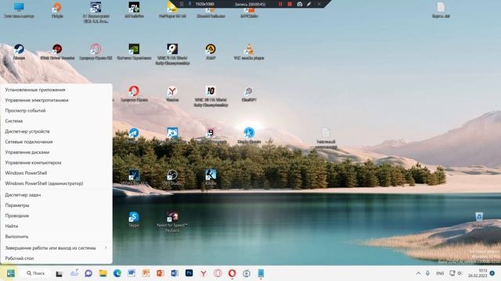Open Task View from the taskbar
501x281 pixels.
pos(59,273)
